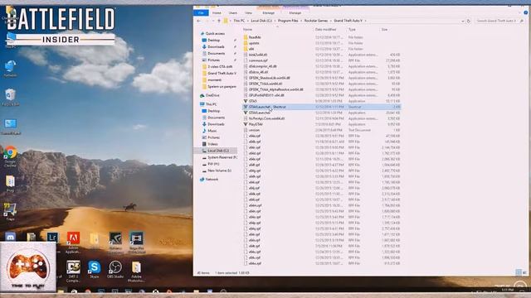This screenshot has width=531, height=298.
Task: Open Adobe Application Manager desktop icon
Action: pos(73,243)
